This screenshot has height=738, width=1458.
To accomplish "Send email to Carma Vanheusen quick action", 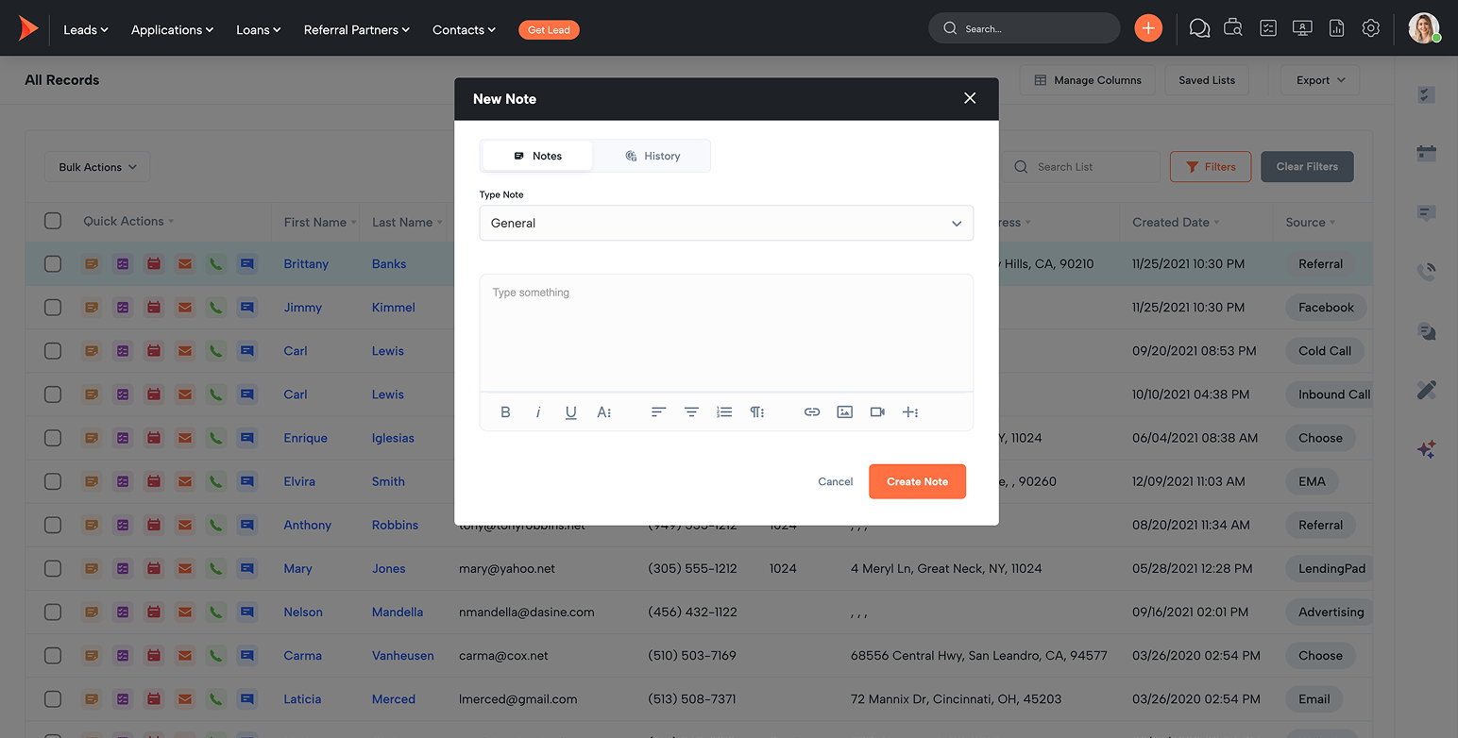I will tap(185, 656).
